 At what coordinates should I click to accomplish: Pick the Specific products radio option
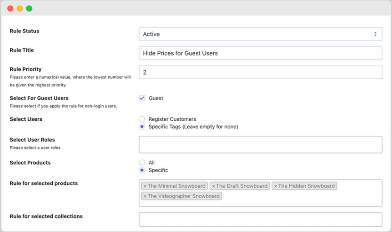click(142, 170)
